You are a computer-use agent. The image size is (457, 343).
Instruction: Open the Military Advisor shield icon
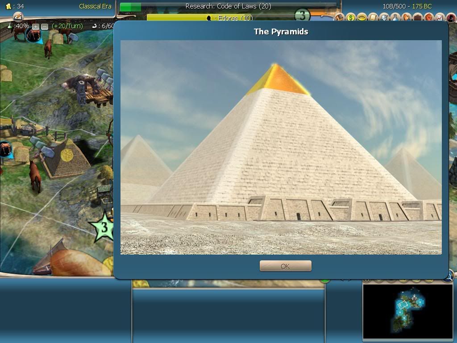coord(384,17)
